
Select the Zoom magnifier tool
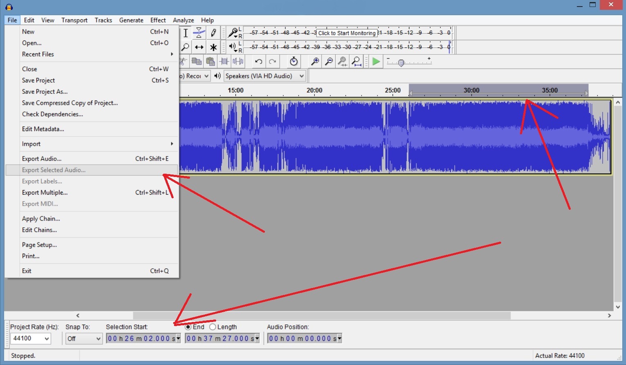(185, 47)
